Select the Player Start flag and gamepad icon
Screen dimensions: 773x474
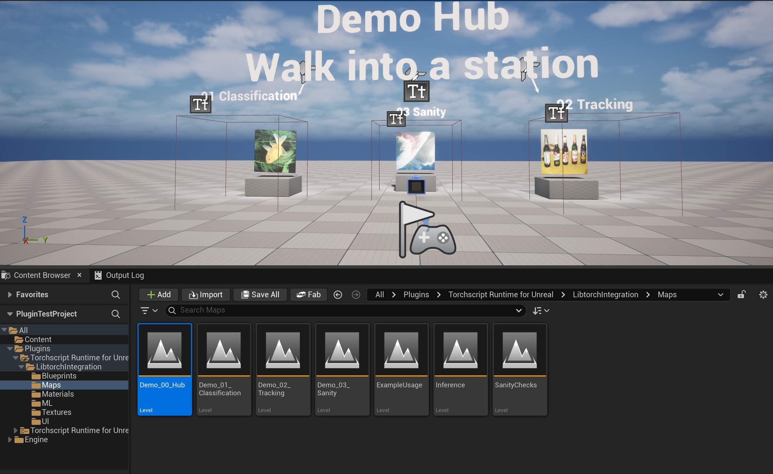click(427, 230)
